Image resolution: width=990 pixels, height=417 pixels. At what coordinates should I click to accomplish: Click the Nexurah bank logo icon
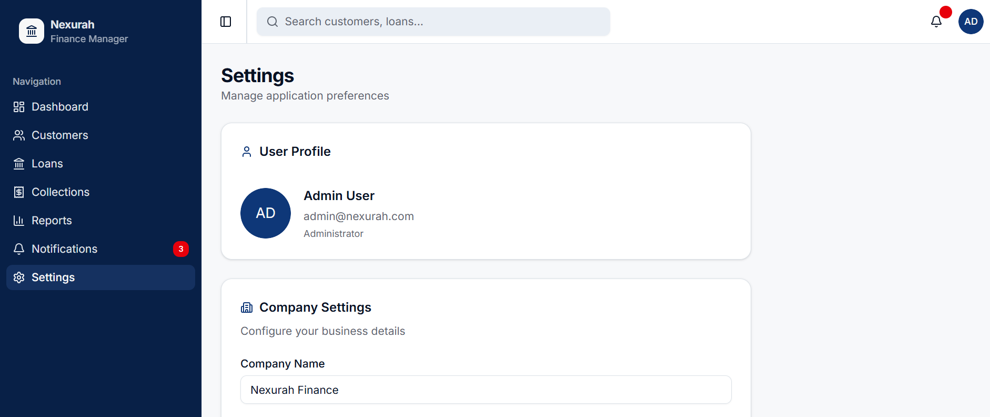click(x=32, y=31)
